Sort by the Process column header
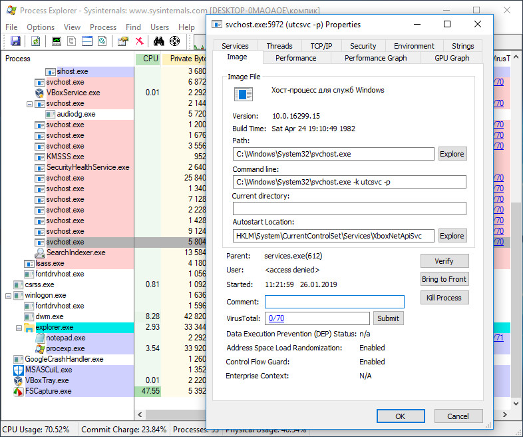Viewport: 523px width, 437px height. [x=68, y=59]
